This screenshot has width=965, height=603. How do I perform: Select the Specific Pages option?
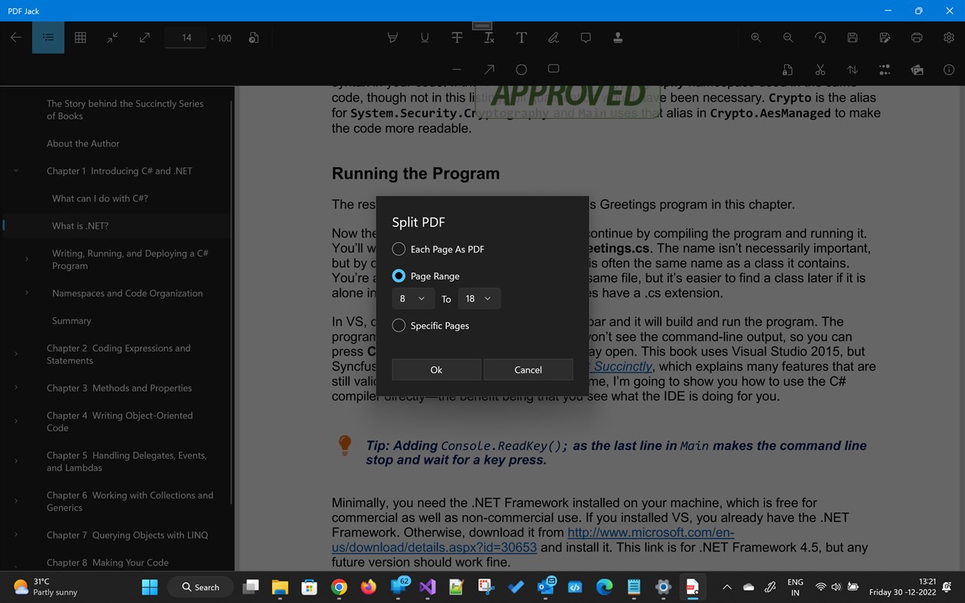click(x=399, y=325)
